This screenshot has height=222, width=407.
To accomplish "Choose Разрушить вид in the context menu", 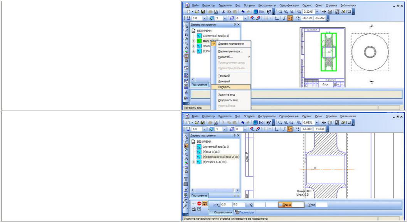I will [231, 100].
